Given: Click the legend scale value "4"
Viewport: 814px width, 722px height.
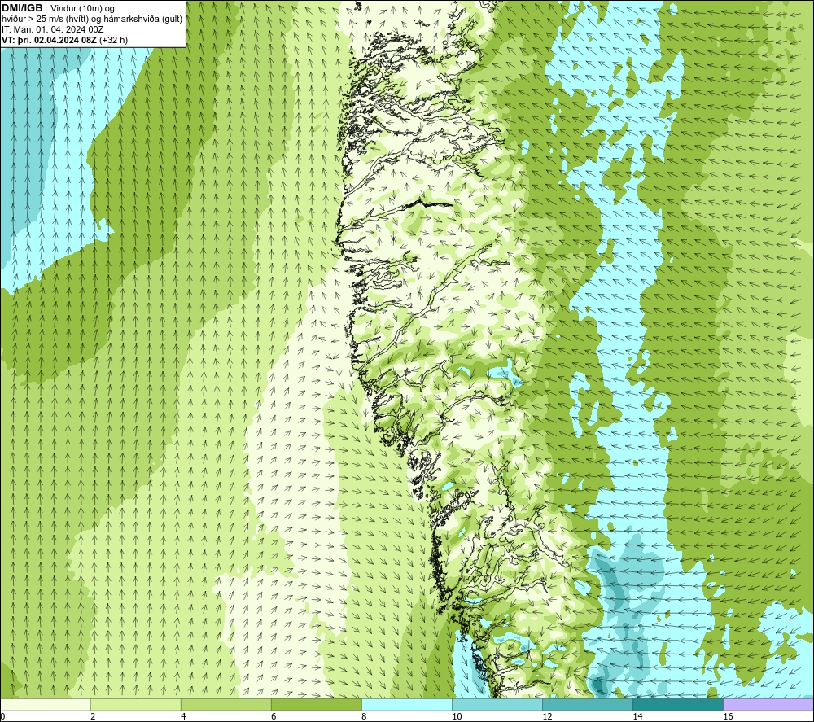Looking at the screenshot, I should [183, 717].
